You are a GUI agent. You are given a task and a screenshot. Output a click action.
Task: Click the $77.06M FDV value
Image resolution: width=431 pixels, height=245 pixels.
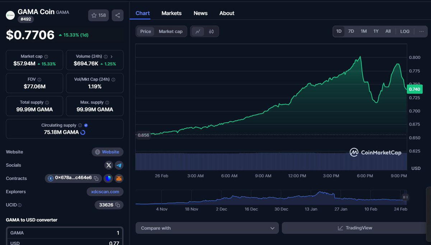pos(34,86)
